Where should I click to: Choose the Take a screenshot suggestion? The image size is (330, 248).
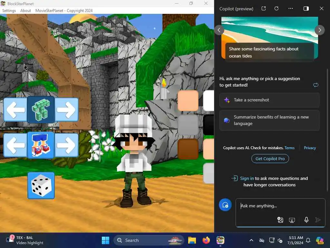(x=270, y=100)
